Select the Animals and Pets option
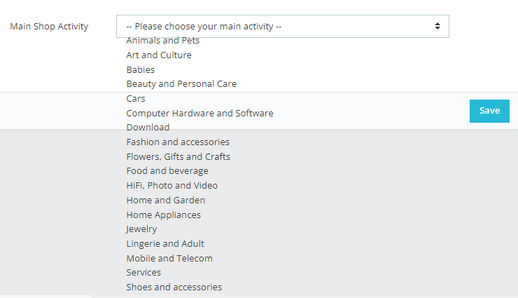The width and height of the screenshot is (518, 298). (x=163, y=41)
